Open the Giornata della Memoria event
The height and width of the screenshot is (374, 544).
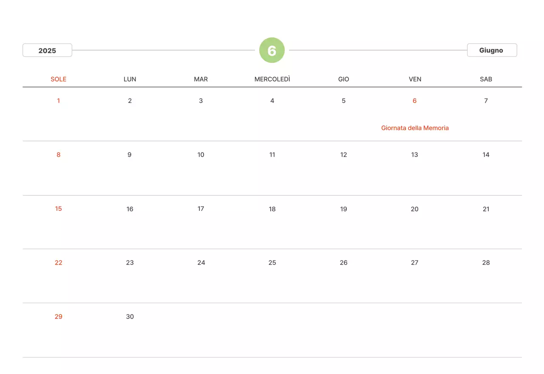(x=415, y=128)
